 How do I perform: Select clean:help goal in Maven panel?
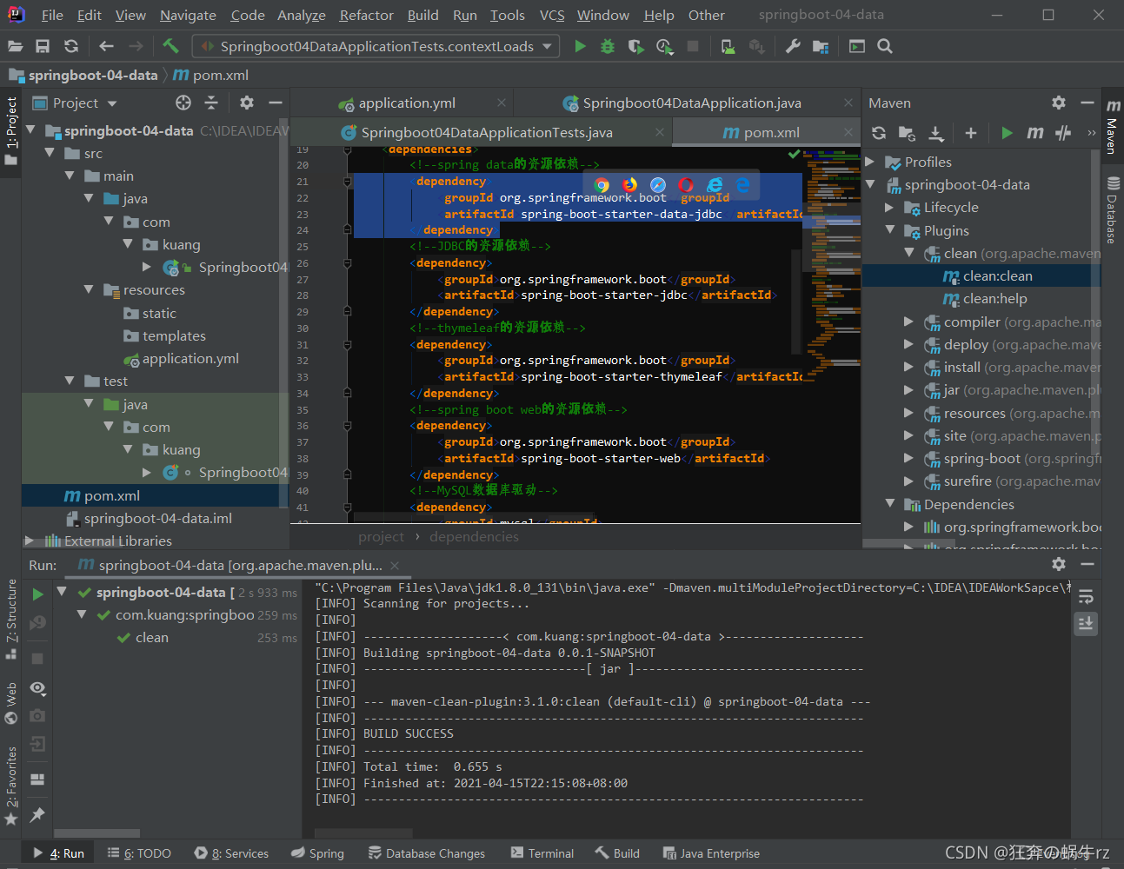[994, 299]
